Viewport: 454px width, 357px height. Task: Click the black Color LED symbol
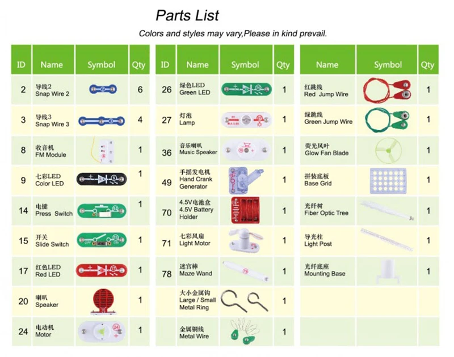point(102,179)
